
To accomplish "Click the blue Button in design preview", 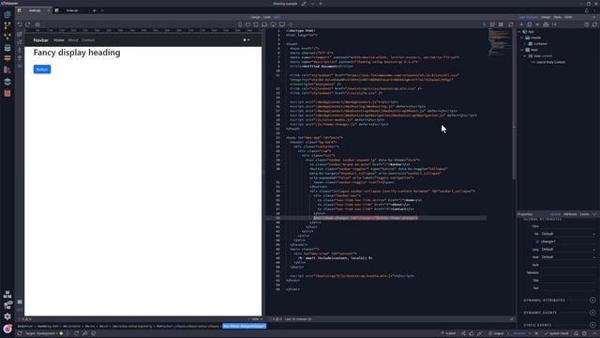I will point(42,69).
